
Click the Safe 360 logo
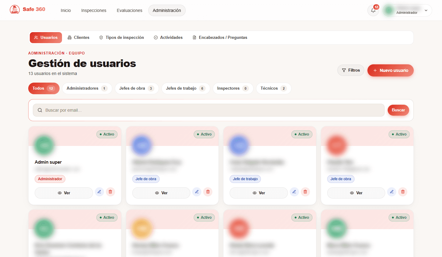point(28,9)
